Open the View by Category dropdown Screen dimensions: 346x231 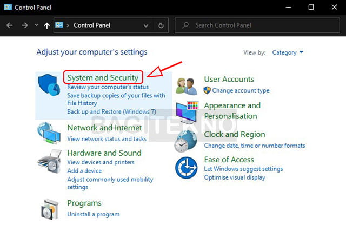click(x=287, y=52)
